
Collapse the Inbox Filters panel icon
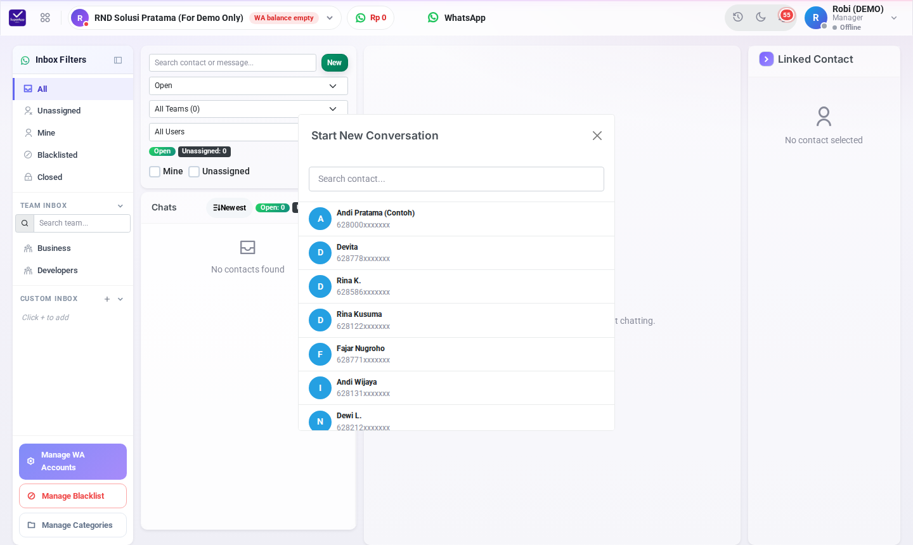[x=118, y=60]
